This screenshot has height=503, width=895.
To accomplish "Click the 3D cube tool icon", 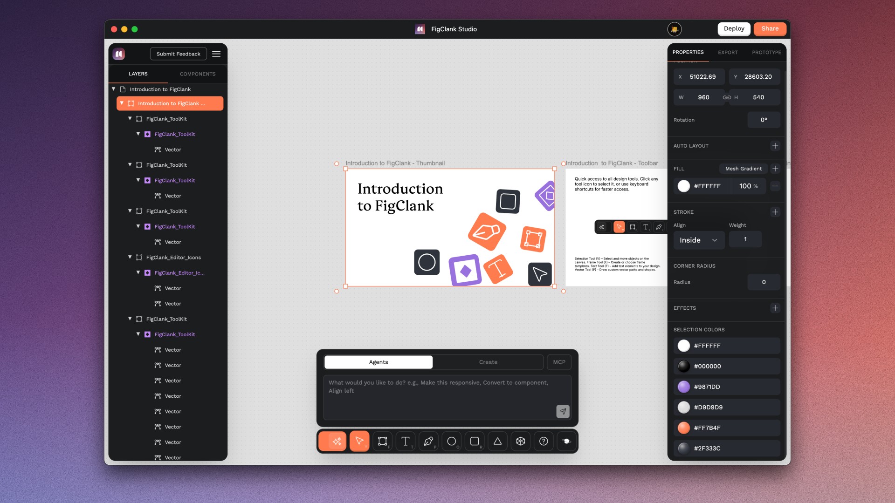I will (521, 441).
